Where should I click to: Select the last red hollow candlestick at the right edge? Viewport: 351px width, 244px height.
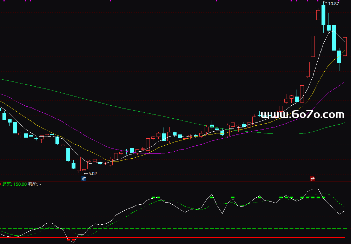pos(345,46)
